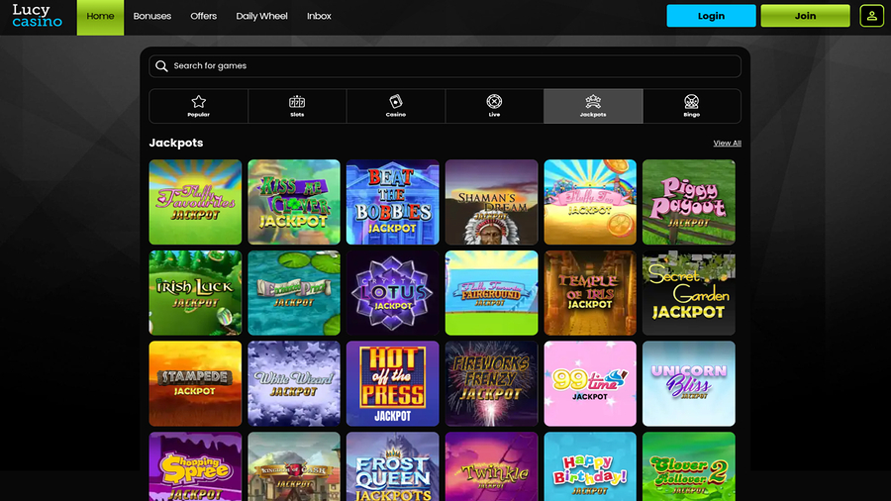Image resolution: width=891 pixels, height=501 pixels.
Task: Open Enchanted Prince Jackpot game
Action: pyautogui.click(x=294, y=293)
